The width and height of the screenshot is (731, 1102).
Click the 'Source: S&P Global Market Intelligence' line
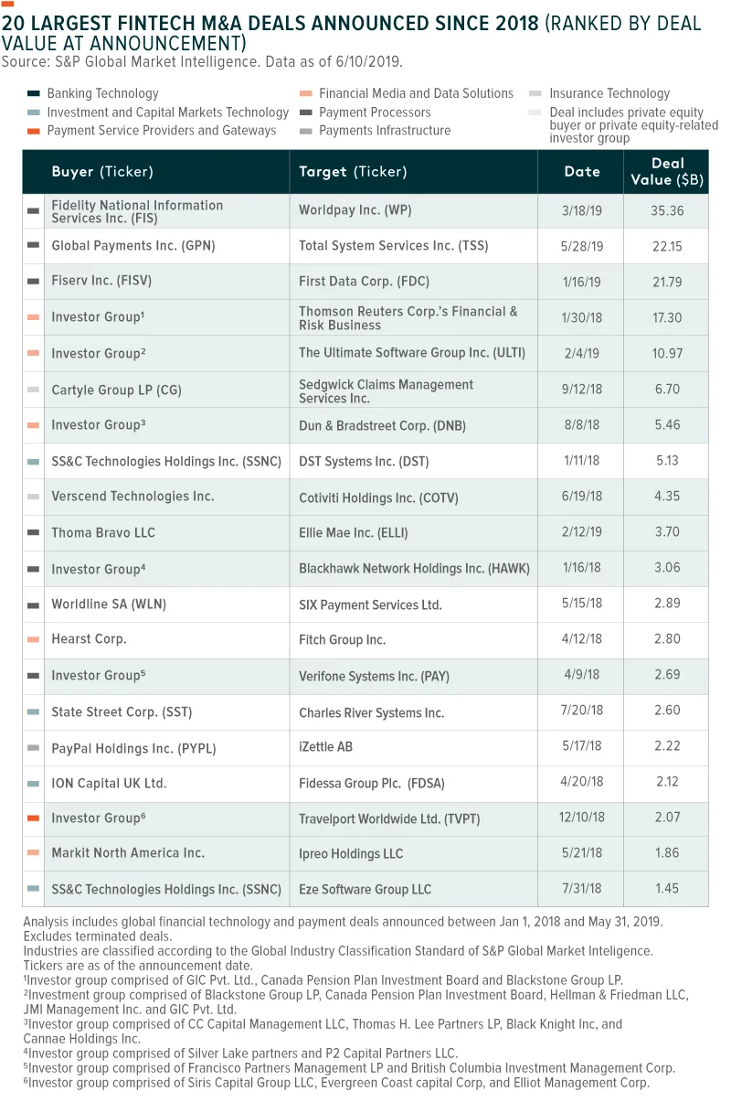[202, 62]
